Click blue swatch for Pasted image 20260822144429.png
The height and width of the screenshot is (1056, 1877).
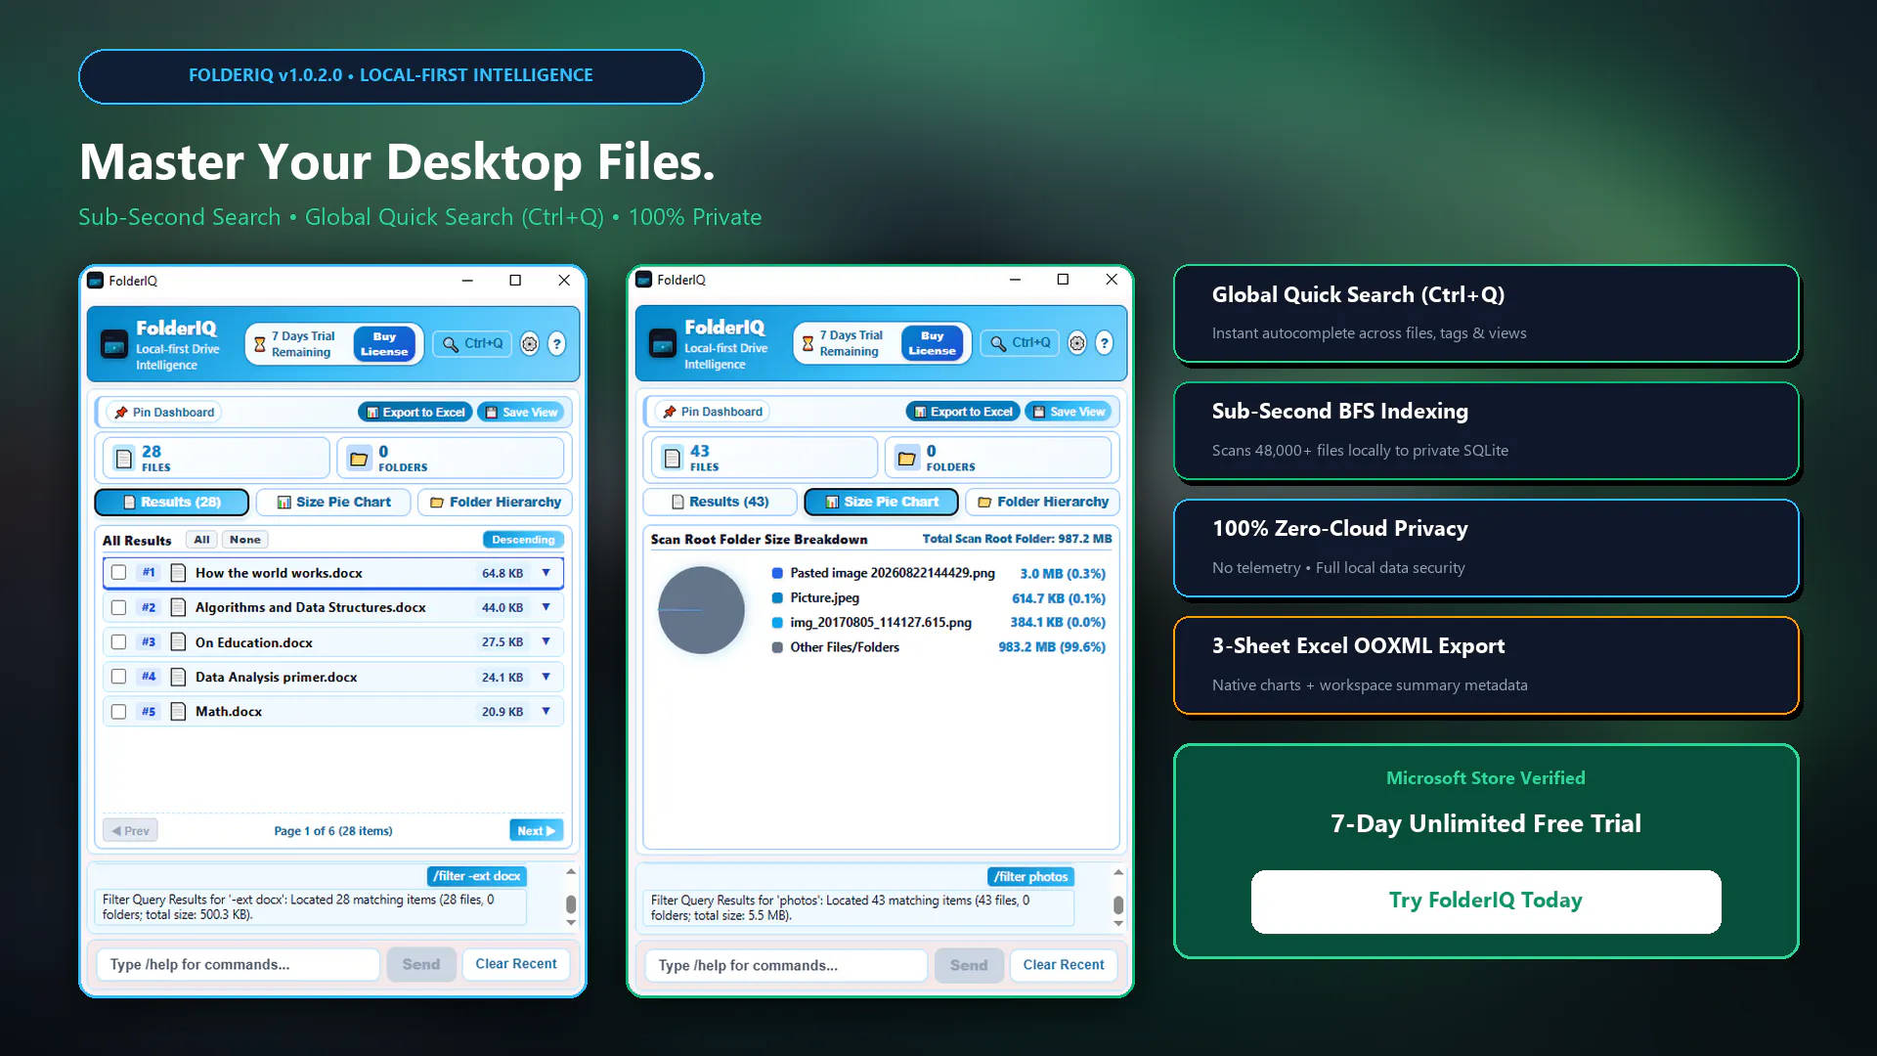coord(777,573)
